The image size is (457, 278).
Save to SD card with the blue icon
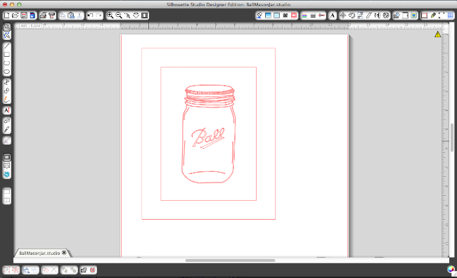32,15
